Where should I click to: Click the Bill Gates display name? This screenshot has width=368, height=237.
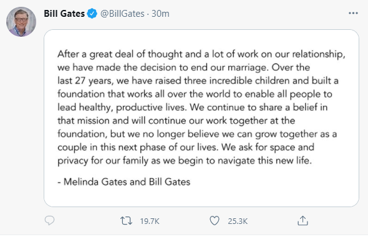pyautogui.click(x=64, y=14)
